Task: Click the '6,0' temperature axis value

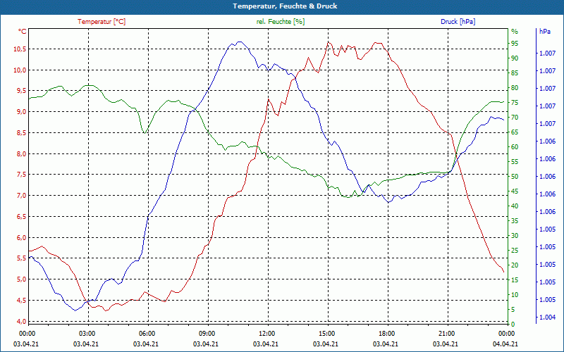Action: tap(21, 237)
